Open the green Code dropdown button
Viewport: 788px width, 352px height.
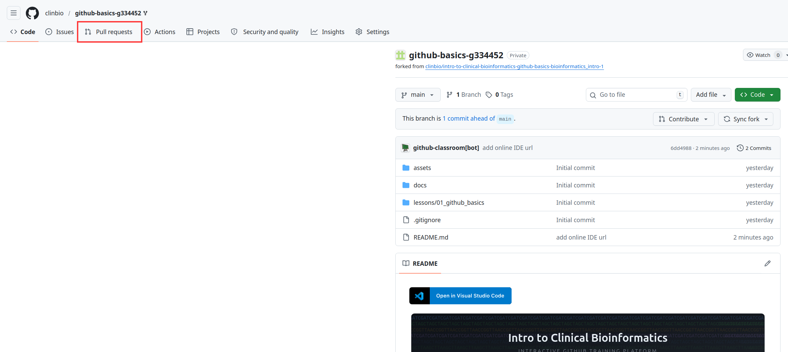tap(757, 95)
